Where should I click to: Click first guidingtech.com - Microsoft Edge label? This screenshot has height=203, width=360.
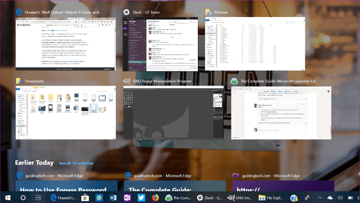click(54, 175)
